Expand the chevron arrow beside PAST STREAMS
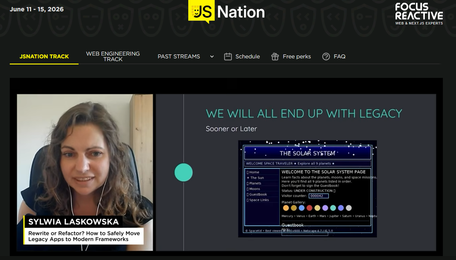456x260 pixels. [212, 57]
